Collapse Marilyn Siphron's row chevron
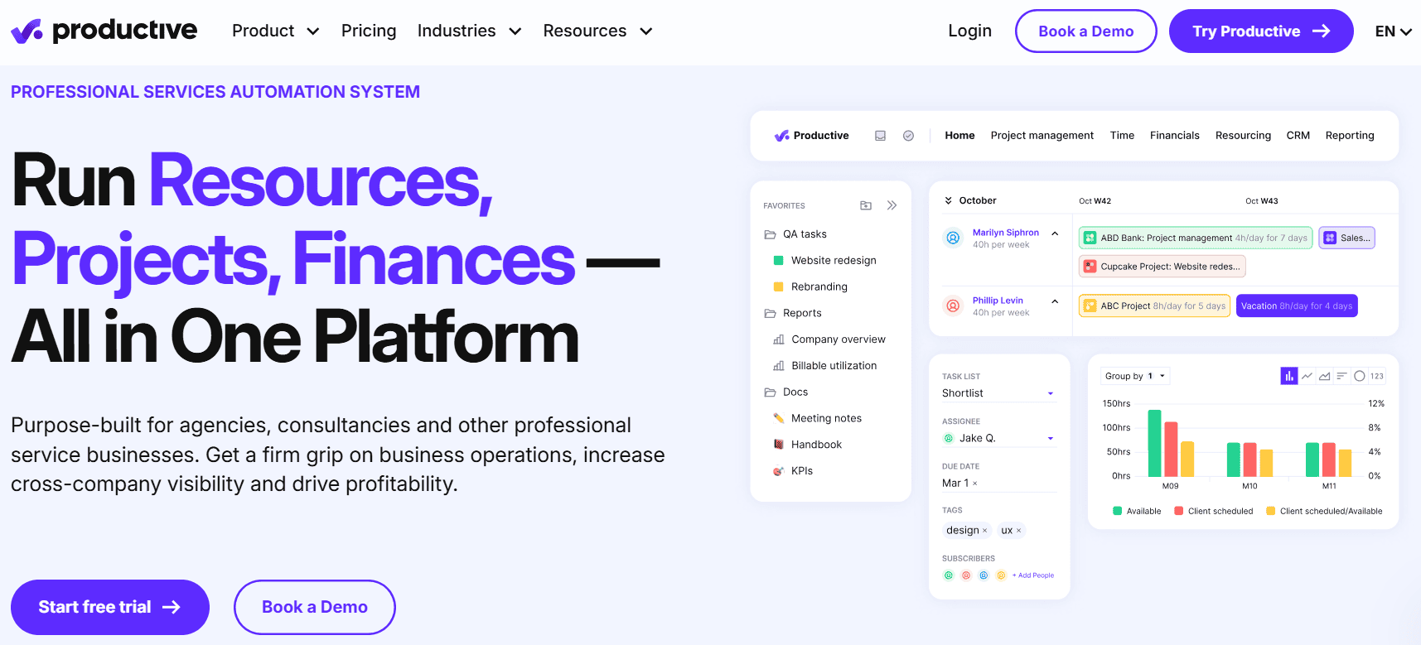 click(1055, 233)
